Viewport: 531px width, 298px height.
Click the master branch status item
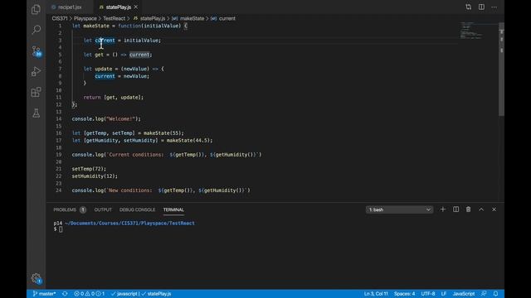pos(44,294)
